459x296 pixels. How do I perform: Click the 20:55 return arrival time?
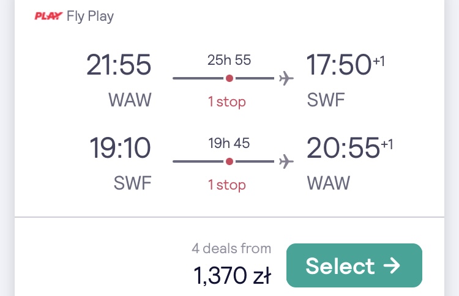point(343,148)
